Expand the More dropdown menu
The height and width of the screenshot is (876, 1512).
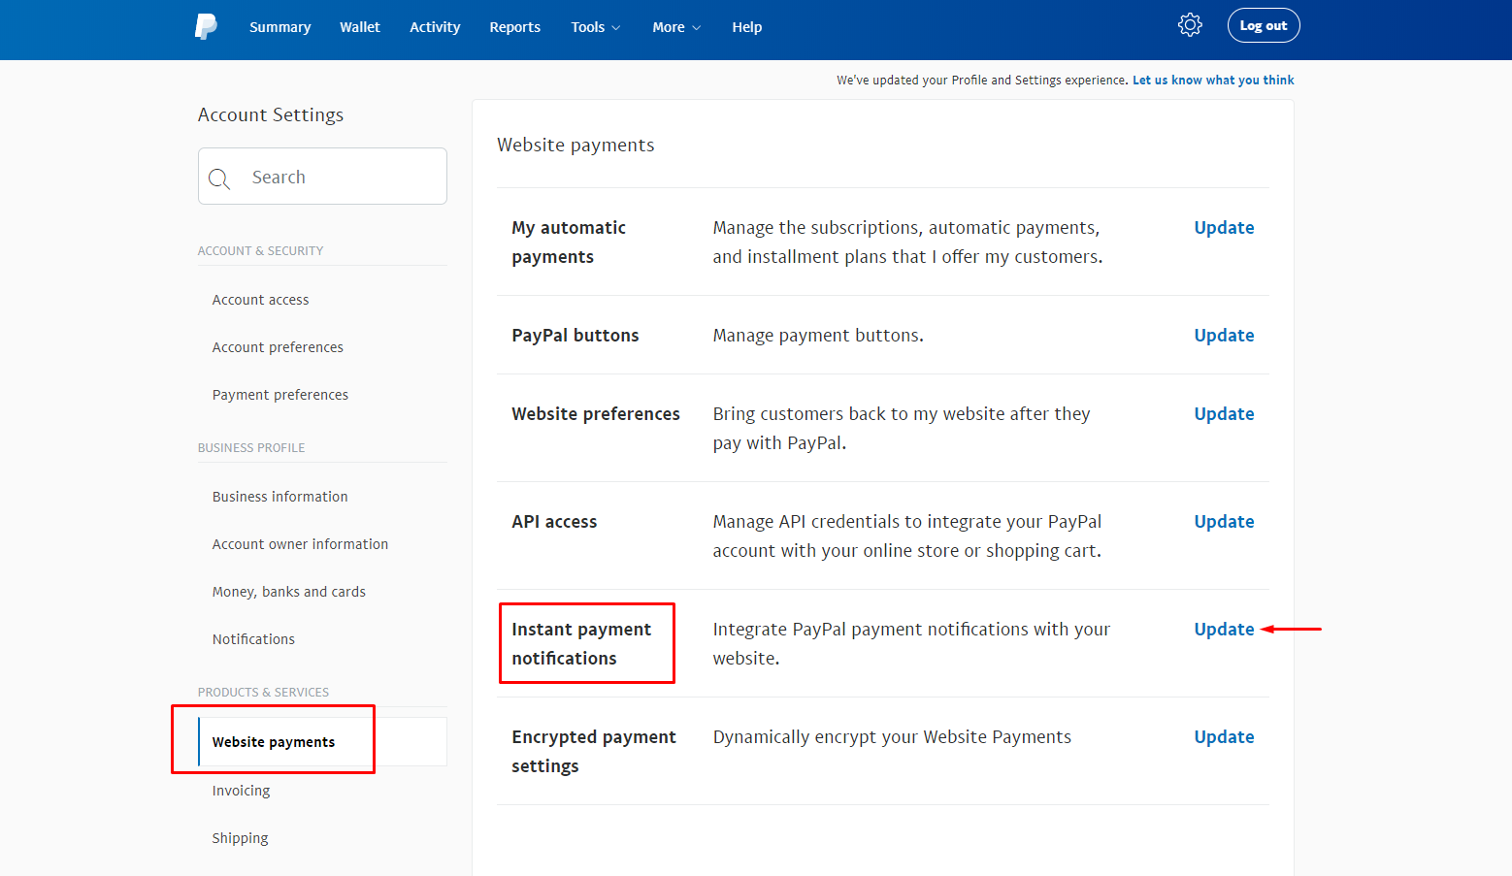coord(676,27)
